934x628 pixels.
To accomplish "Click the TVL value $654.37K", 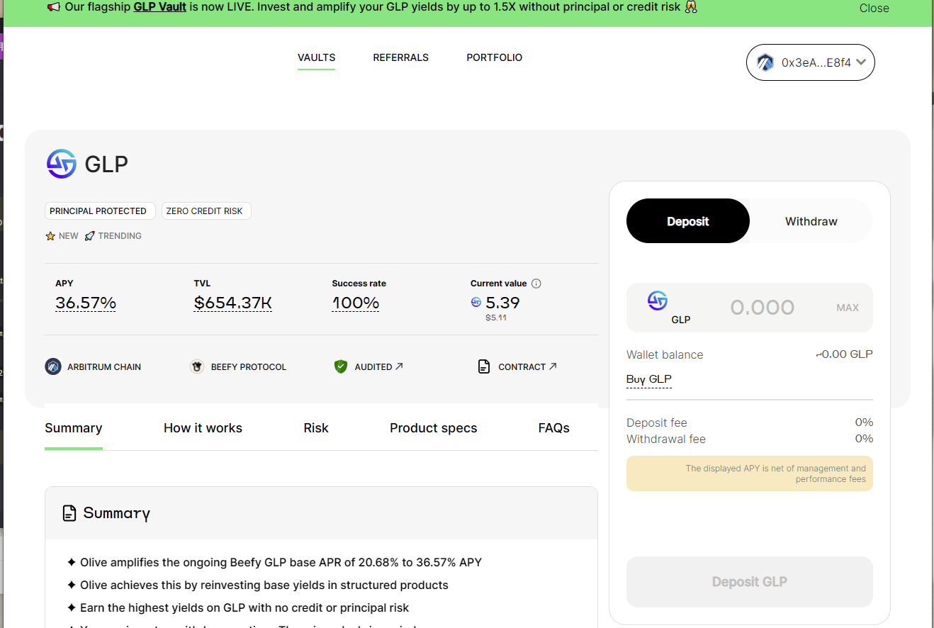I will coord(233,303).
